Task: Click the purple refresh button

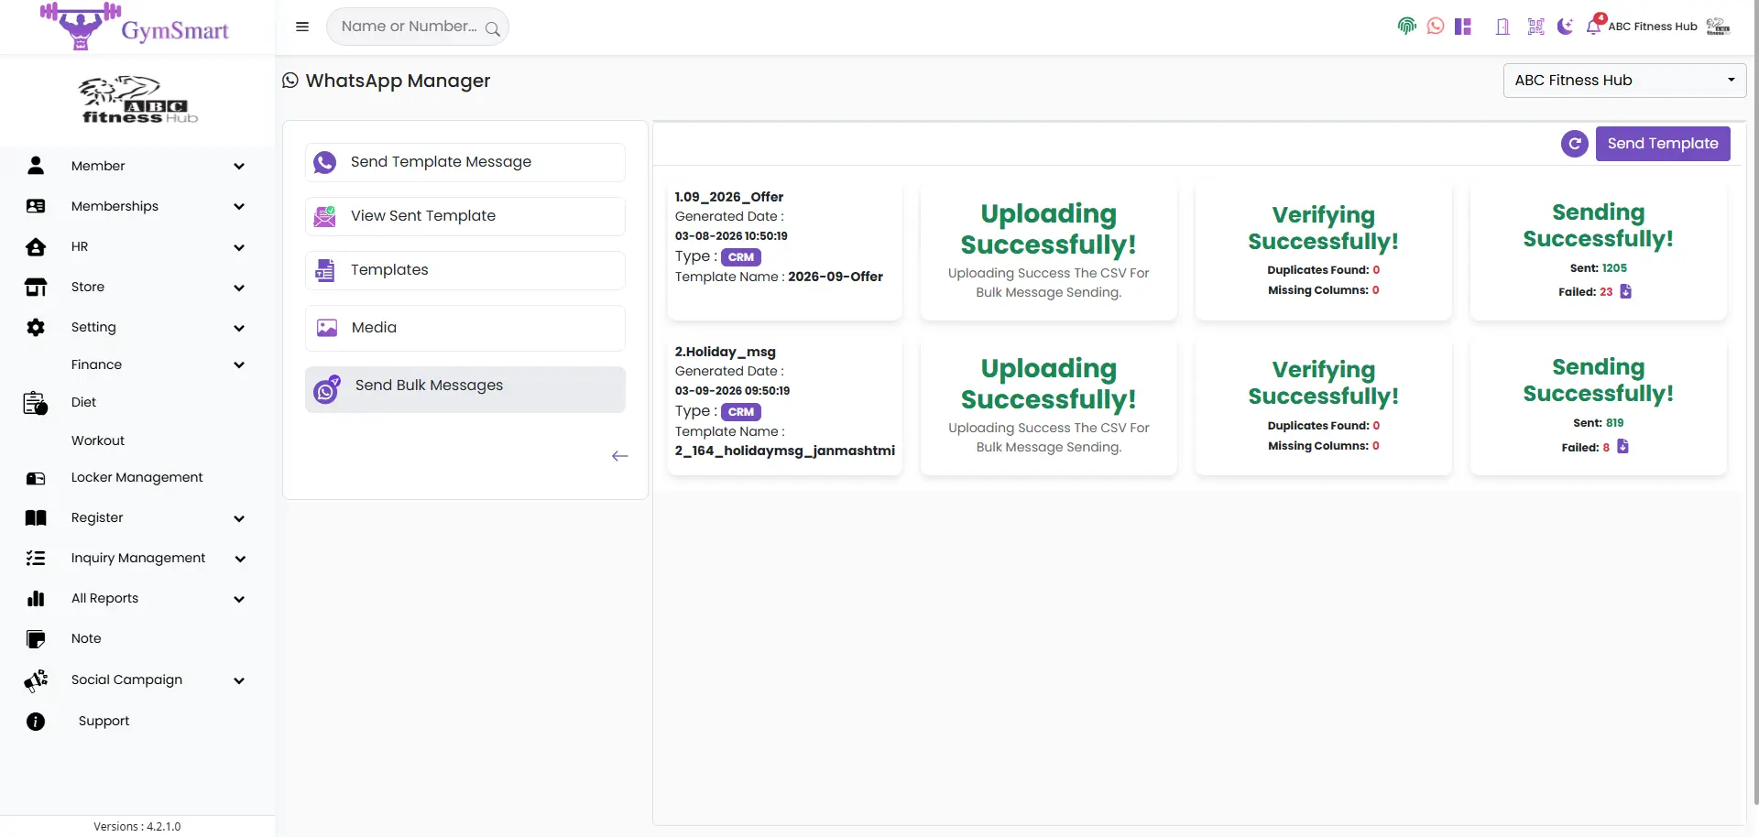Action: point(1575,144)
